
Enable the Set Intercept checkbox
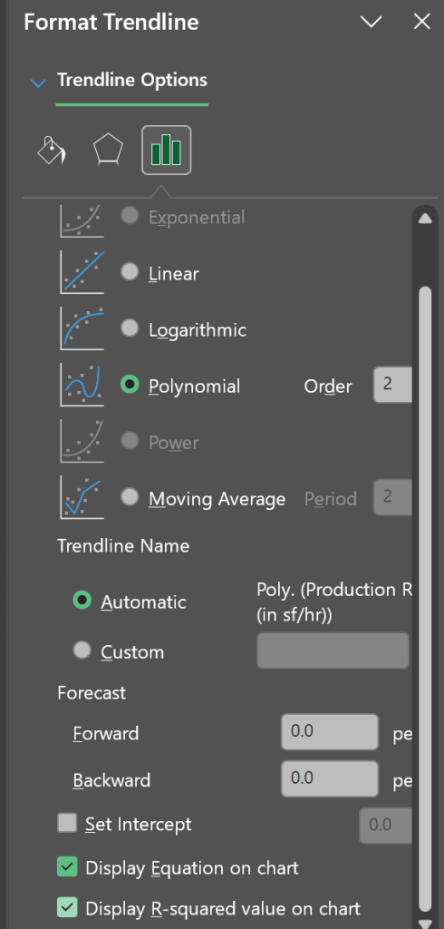click(67, 823)
